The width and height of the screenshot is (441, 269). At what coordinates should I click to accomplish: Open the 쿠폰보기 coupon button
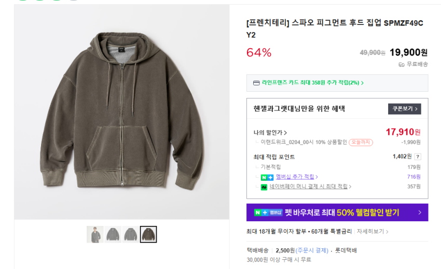pyautogui.click(x=404, y=109)
